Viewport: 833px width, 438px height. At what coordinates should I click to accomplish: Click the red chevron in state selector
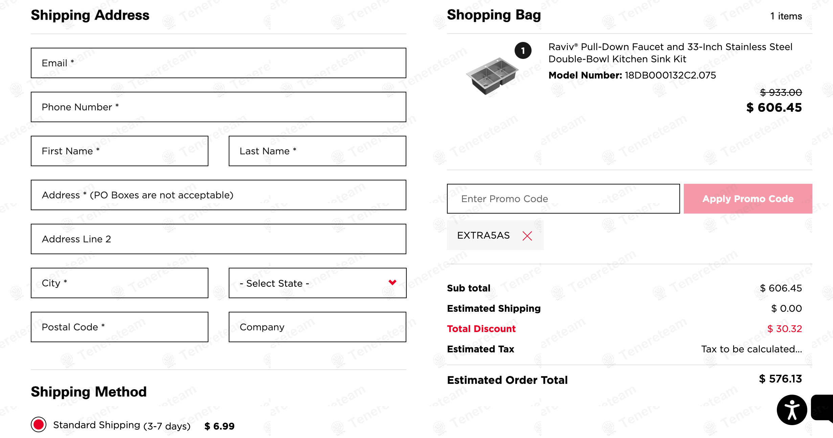392,282
